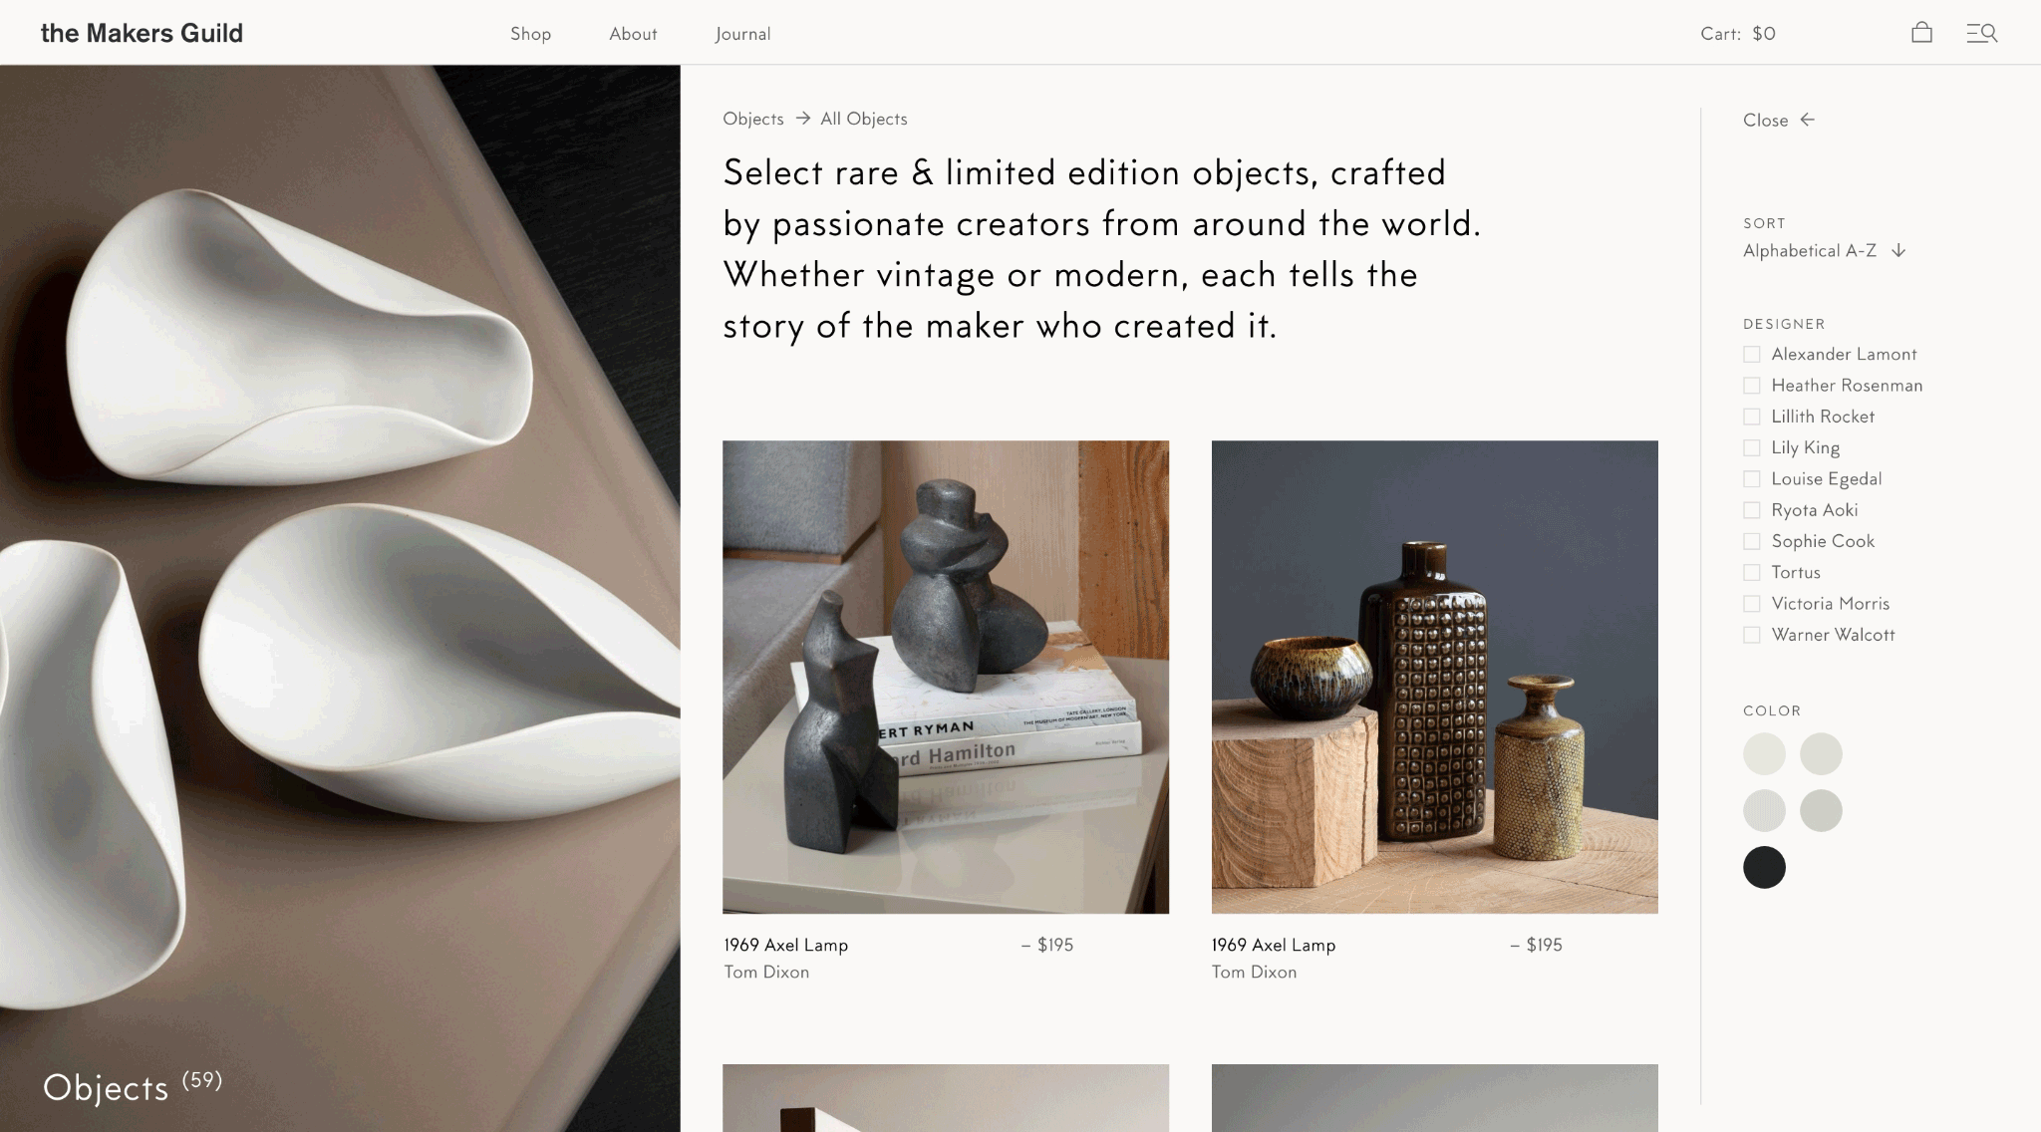Viewport: 2041px width, 1132px height.
Task: Choose the first light color swatch
Action: [1764, 753]
